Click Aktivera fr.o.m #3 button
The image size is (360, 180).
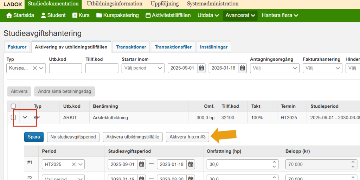pyautogui.click(x=188, y=137)
